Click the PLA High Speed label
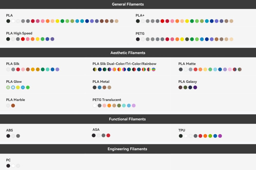The image size is (256, 170). coord(19,33)
